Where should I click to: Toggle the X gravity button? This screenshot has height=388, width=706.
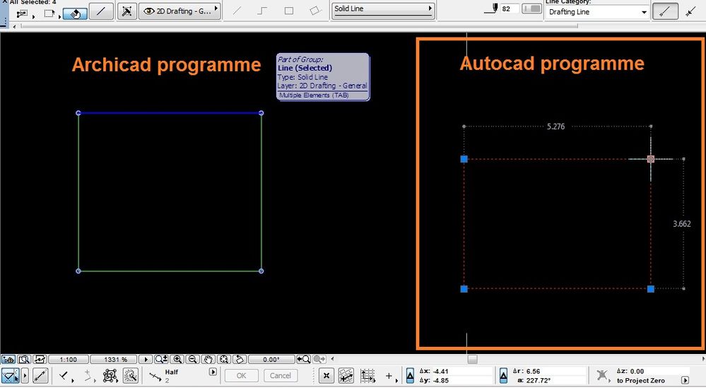pos(326,375)
